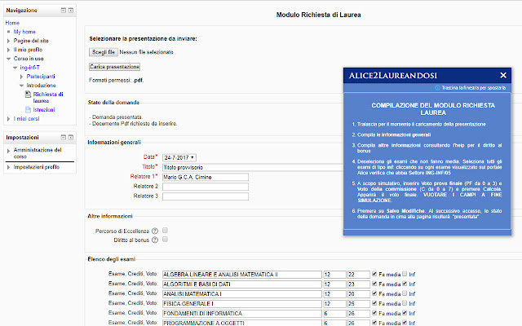This screenshot has width=522, height=326.
Task: Click the Istruzioni document icon
Action: click(28, 109)
